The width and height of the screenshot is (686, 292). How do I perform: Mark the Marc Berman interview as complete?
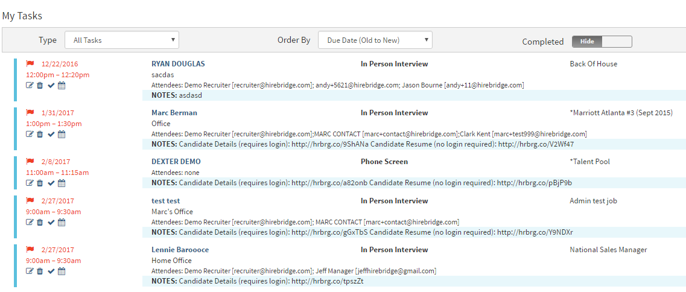pos(51,135)
